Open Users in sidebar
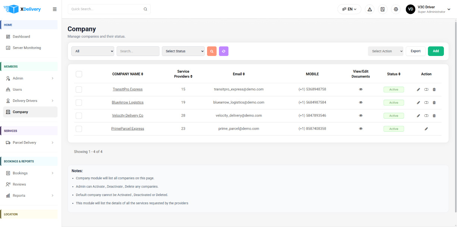This screenshot has width=457, height=227. point(30,90)
